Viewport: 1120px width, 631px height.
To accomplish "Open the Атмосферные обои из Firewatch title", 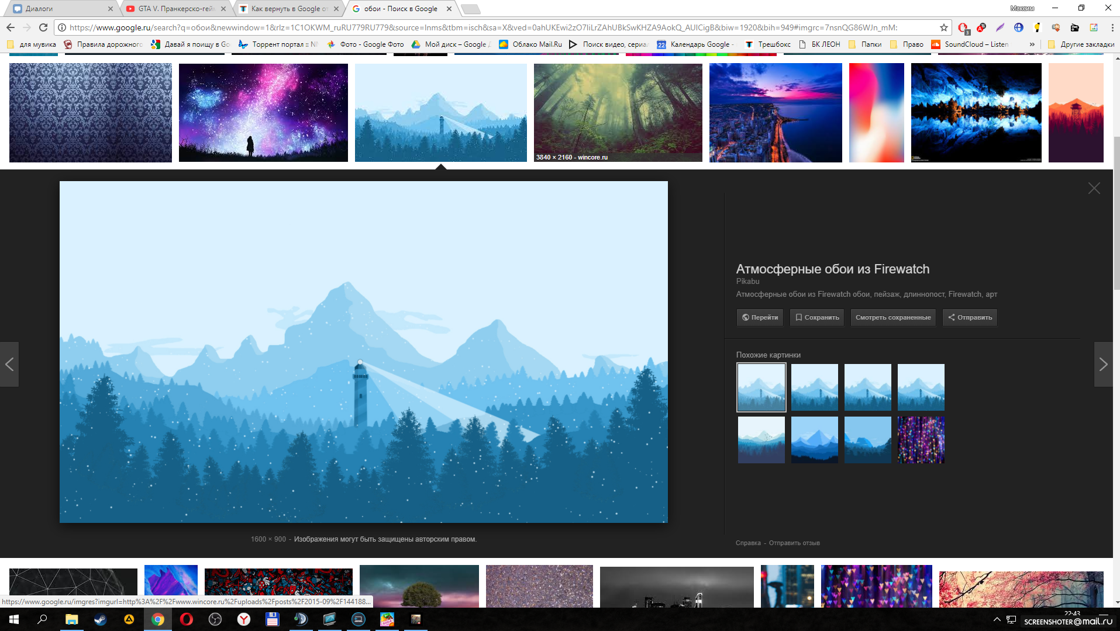I will pyautogui.click(x=832, y=269).
